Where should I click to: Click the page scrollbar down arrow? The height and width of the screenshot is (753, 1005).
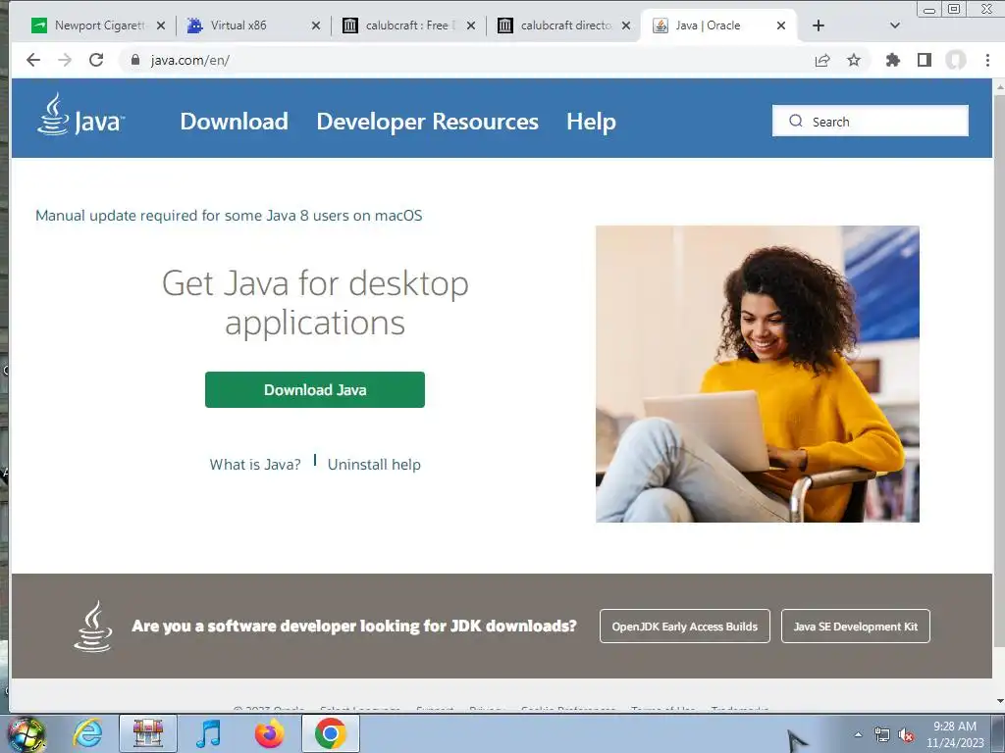(999, 701)
